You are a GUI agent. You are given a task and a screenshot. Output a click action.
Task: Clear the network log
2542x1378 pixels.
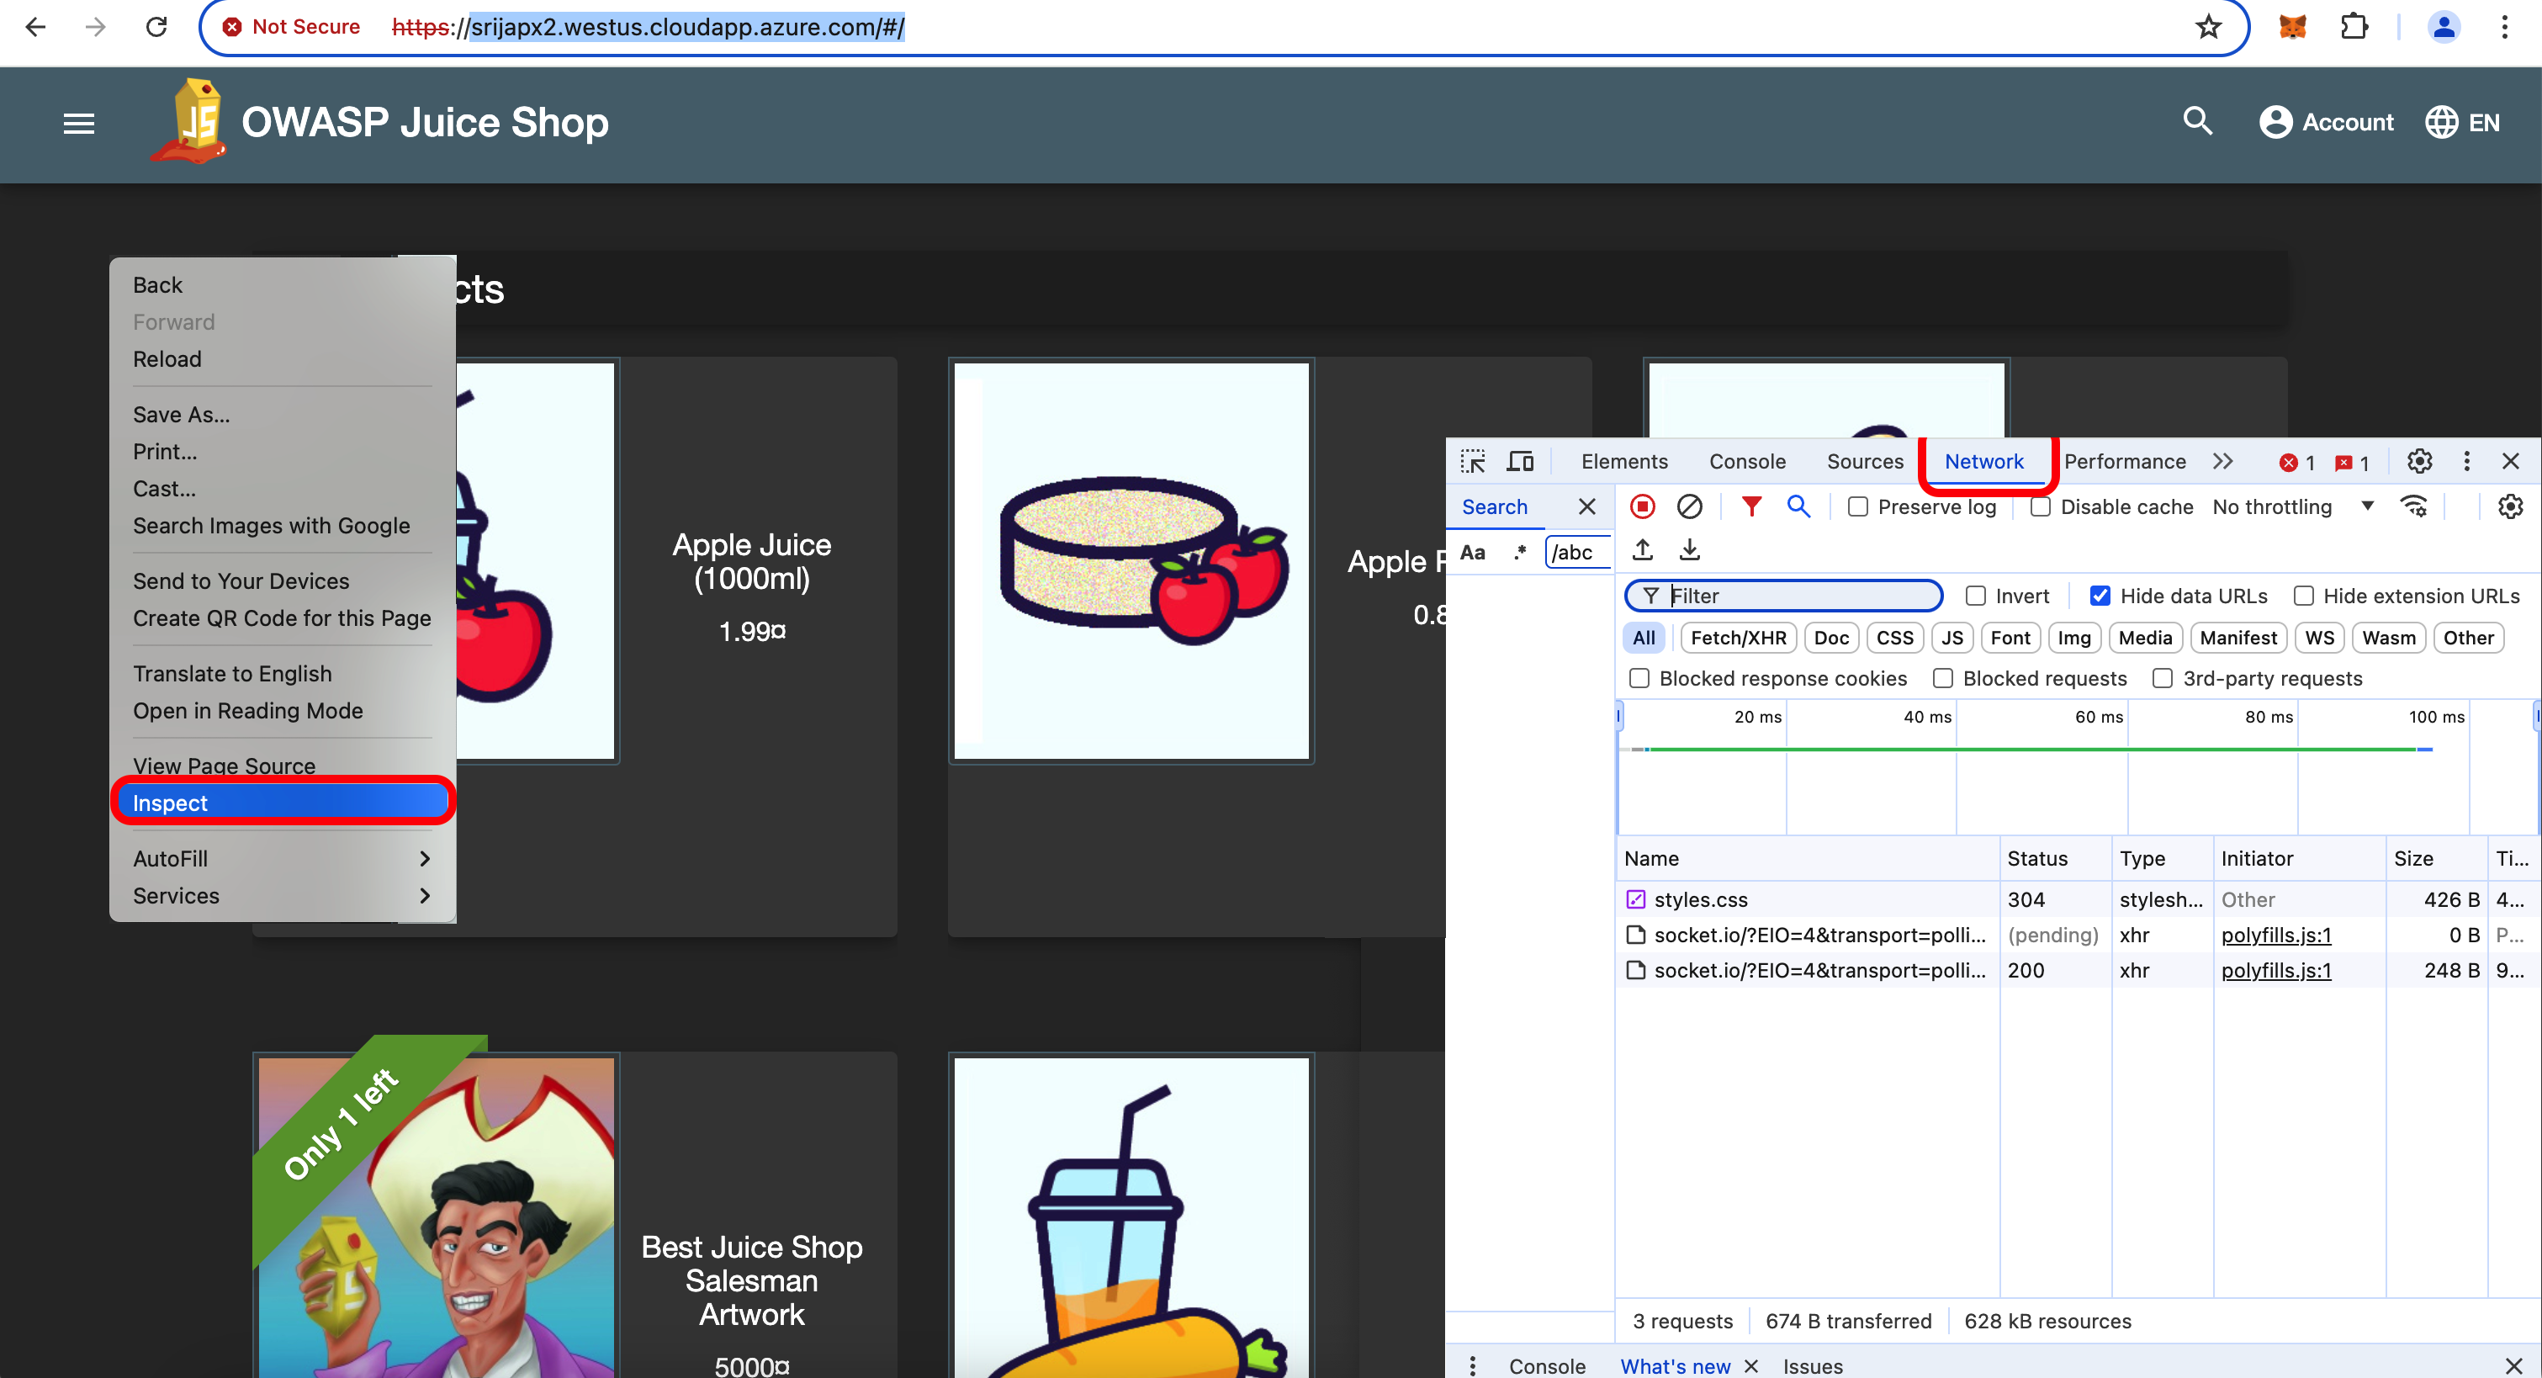[x=1689, y=506]
